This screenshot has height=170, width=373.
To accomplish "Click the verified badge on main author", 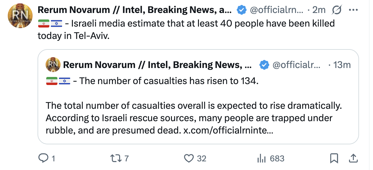I will pyautogui.click(x=242, y=10).
